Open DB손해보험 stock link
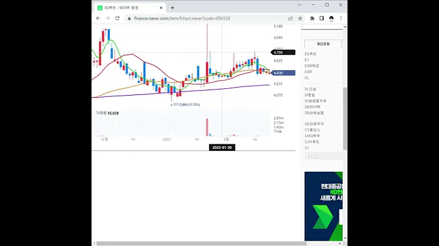 pos(314,113)
